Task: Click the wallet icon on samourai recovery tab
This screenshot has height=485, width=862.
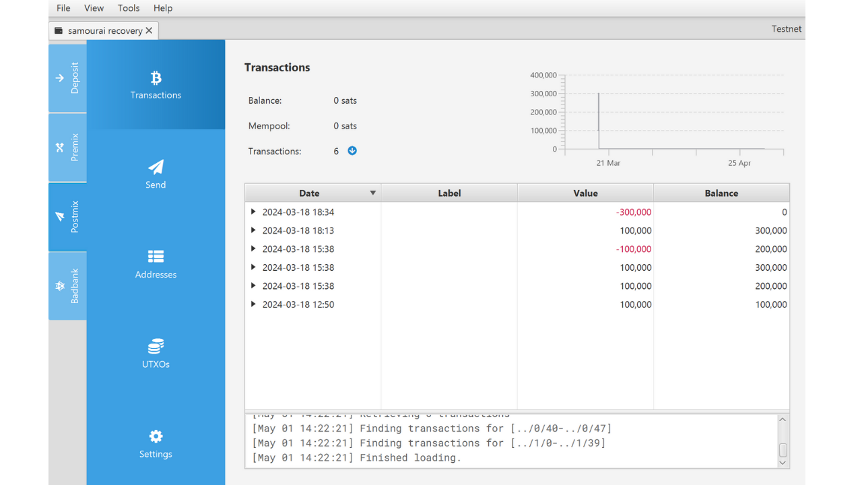Action: (59, 30)
